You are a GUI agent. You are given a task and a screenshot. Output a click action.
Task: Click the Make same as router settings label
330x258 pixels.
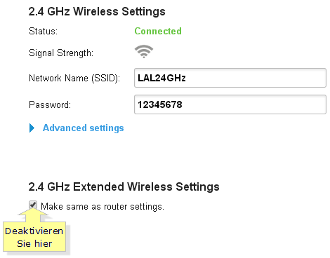click(103, 207)
